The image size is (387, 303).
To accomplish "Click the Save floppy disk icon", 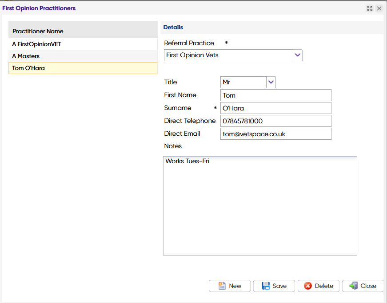I will tap(266, 286).
